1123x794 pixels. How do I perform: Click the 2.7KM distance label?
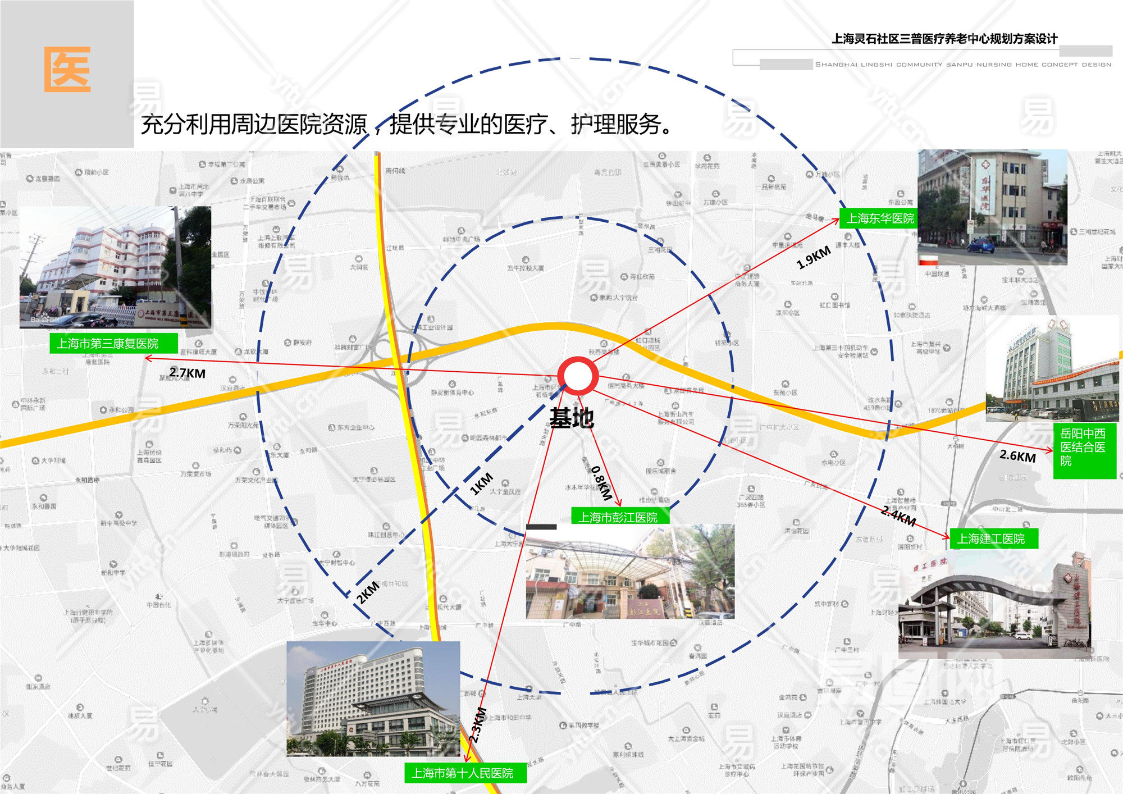click(x=188, y=373)
